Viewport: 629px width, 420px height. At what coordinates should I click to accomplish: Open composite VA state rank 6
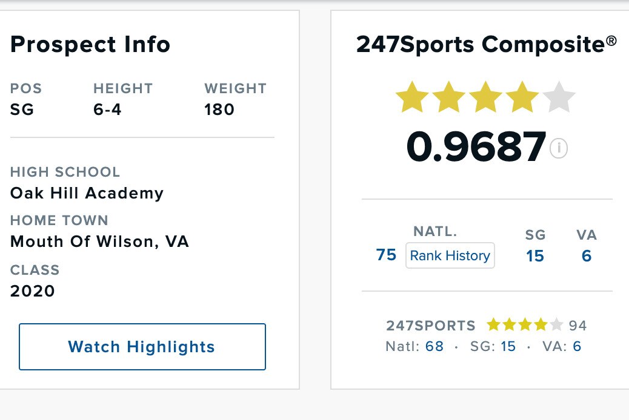click(586, 255)
